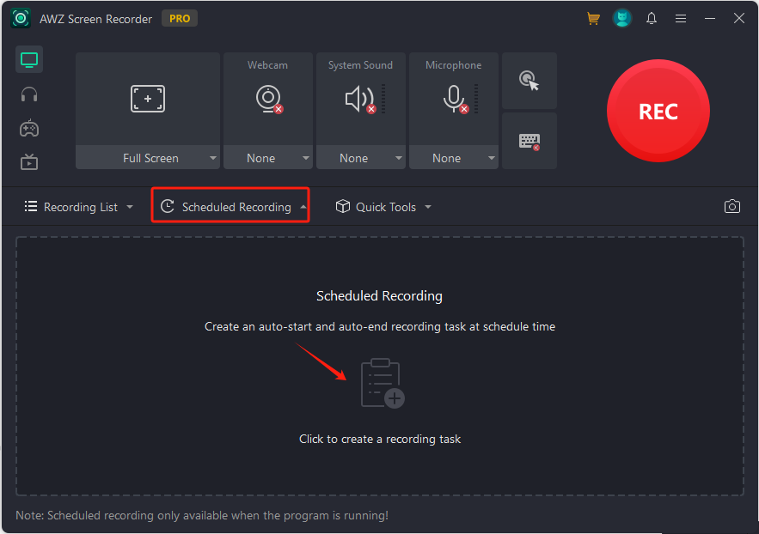The image size is (759, 534).
Task: Start recording with the REC button
Action: pyautogui.click(x=658, y=111)
